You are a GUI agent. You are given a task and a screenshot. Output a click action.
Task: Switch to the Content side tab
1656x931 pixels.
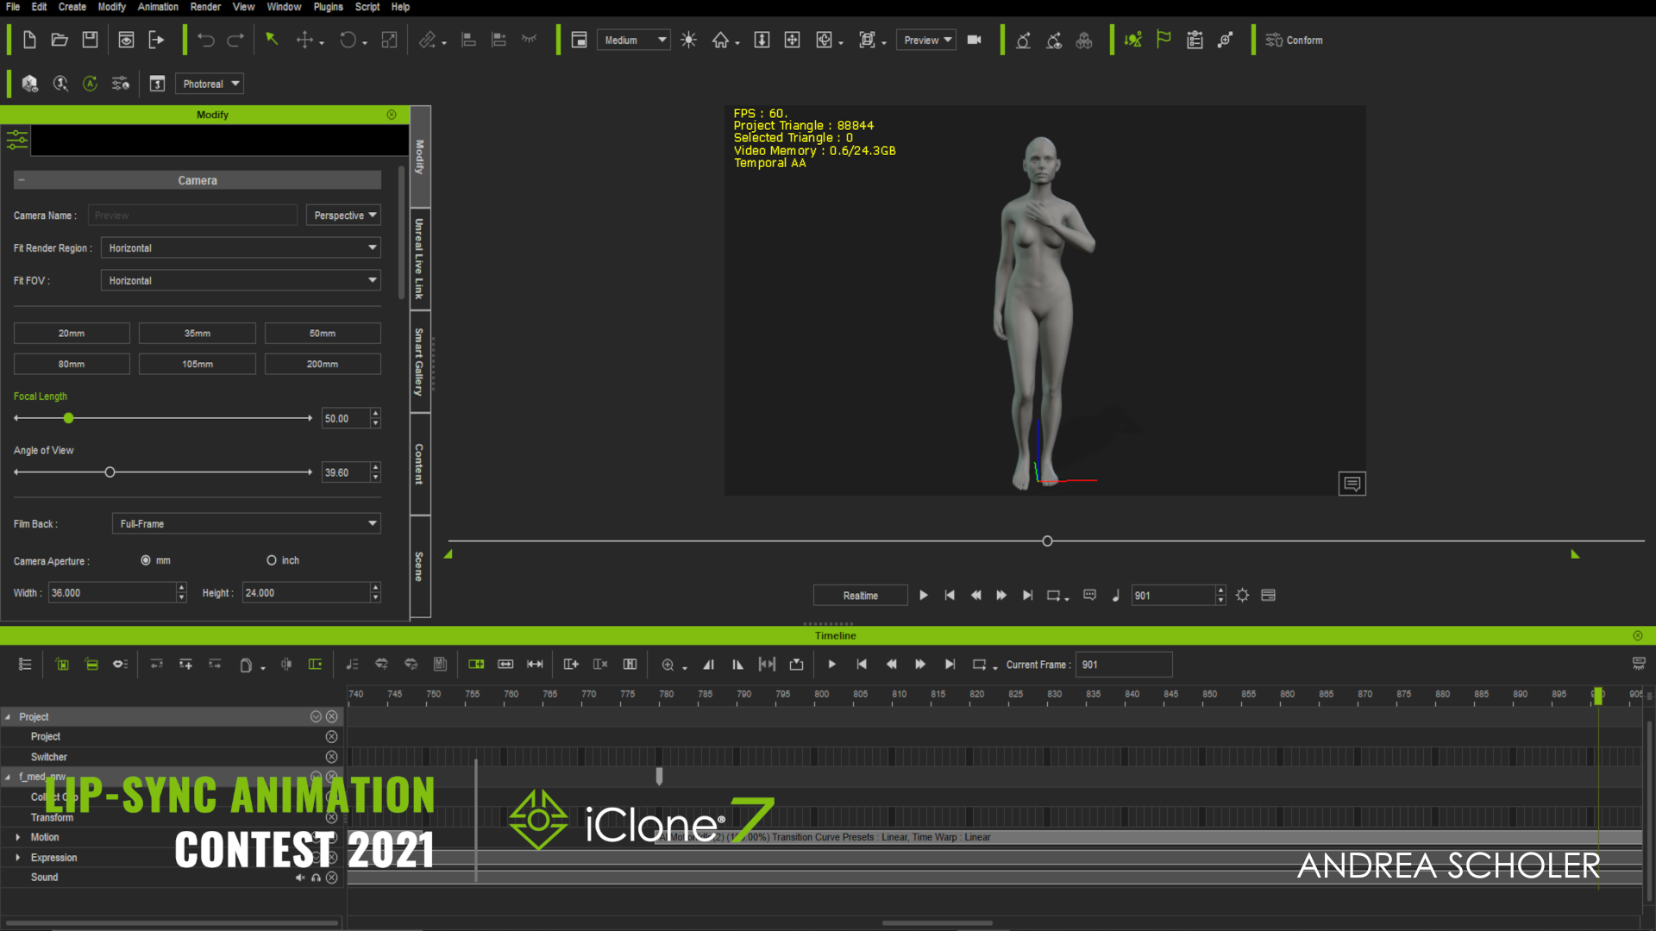pos(420,464)
